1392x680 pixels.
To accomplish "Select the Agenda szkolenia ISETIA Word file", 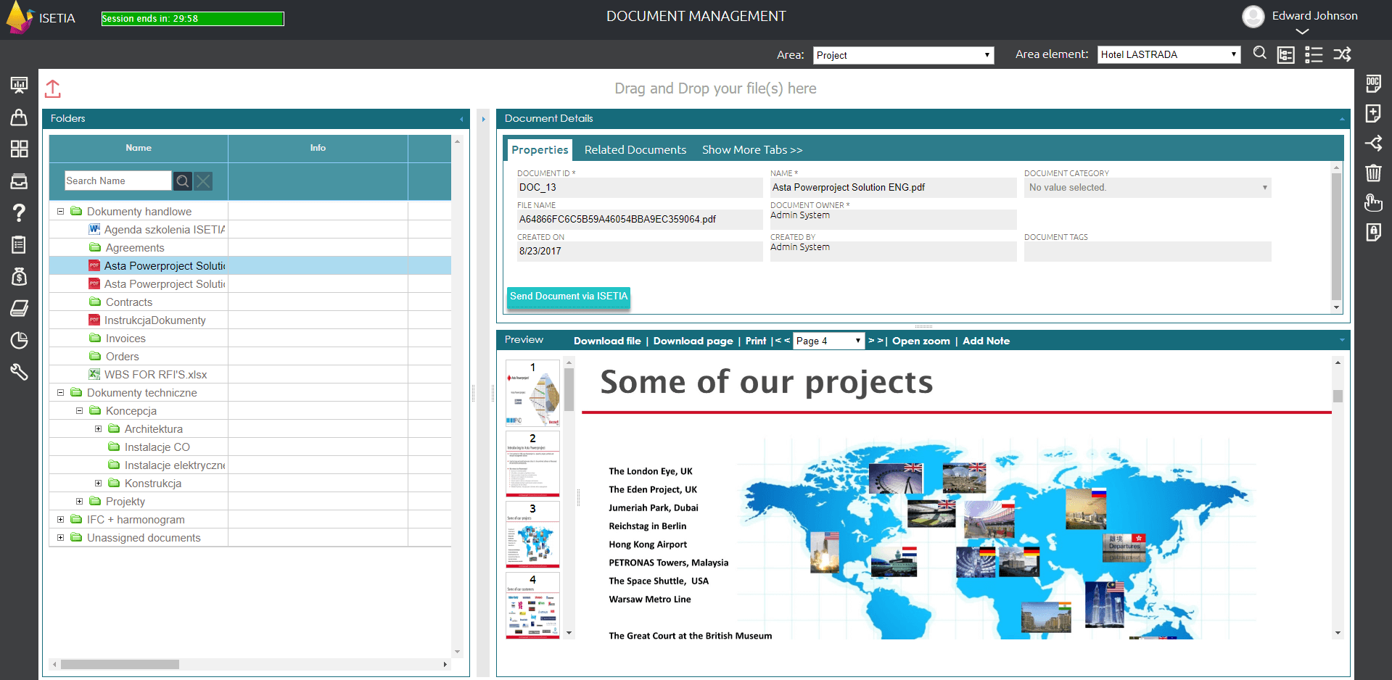I will [x=157, y=230].
